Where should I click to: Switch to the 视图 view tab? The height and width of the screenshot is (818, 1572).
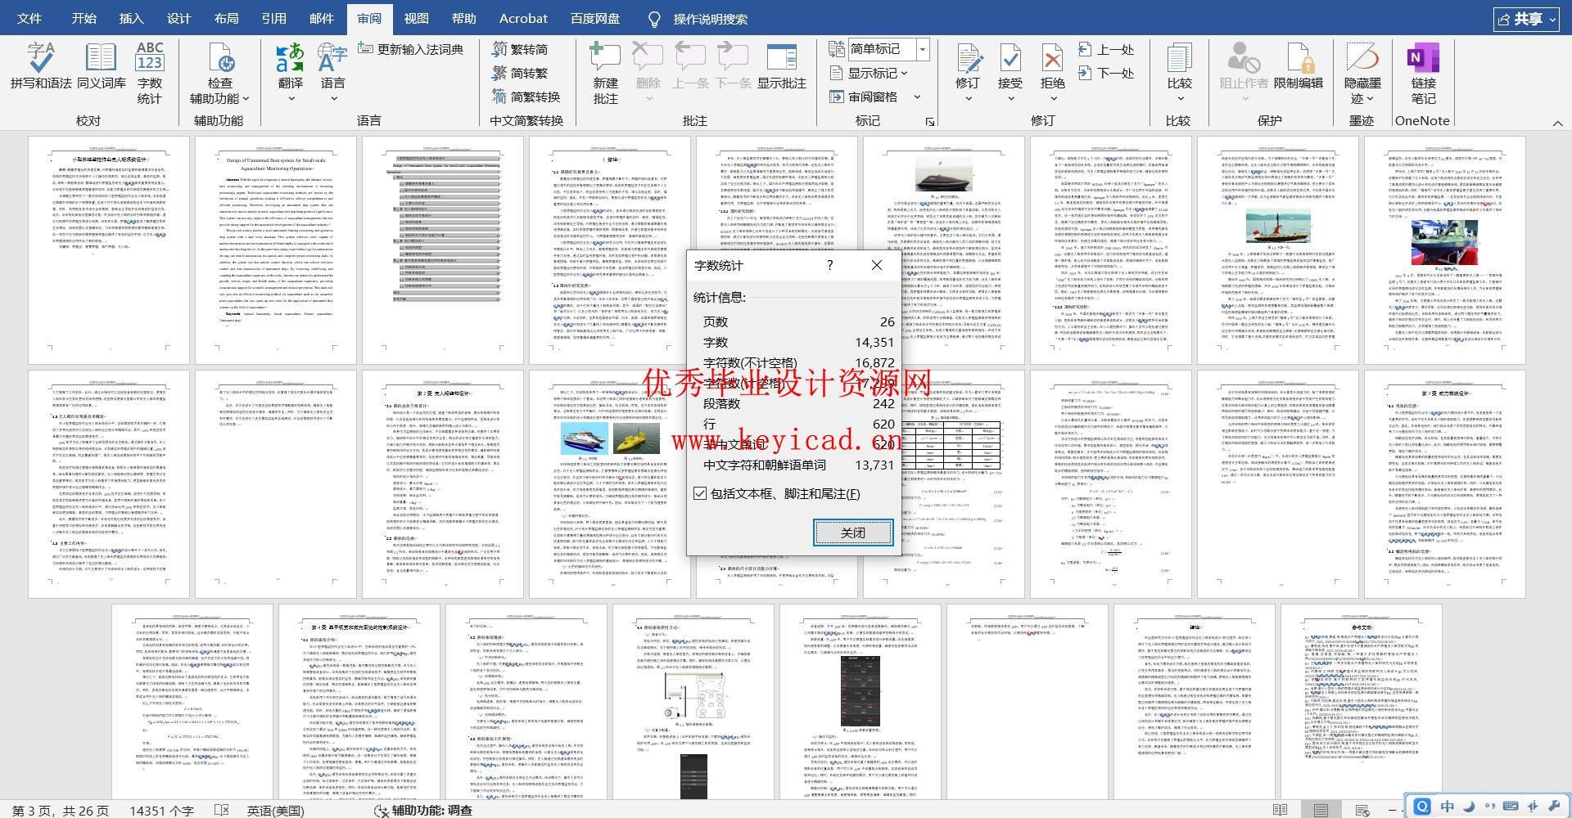pyautogui.click(x=416, y=18)
